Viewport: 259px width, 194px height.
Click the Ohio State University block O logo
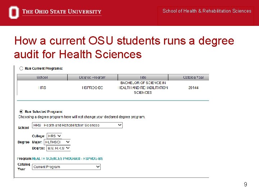tap(14, 12)
